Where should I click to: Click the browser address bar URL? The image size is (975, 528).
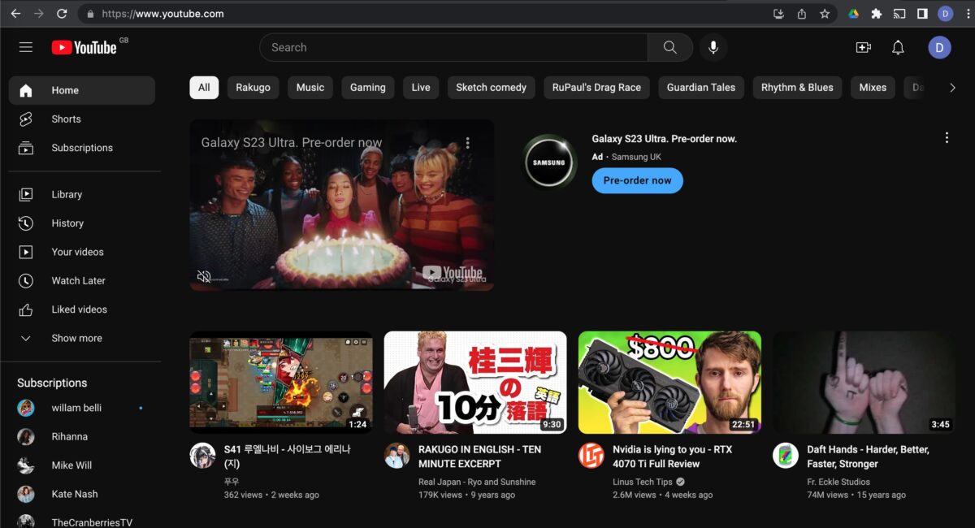162,14
